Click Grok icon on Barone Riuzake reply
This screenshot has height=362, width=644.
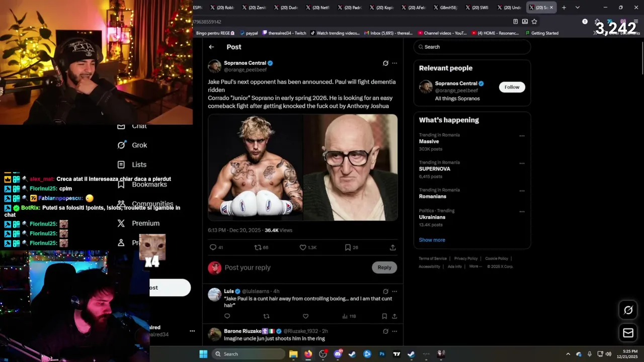click(x=385, y=331)
